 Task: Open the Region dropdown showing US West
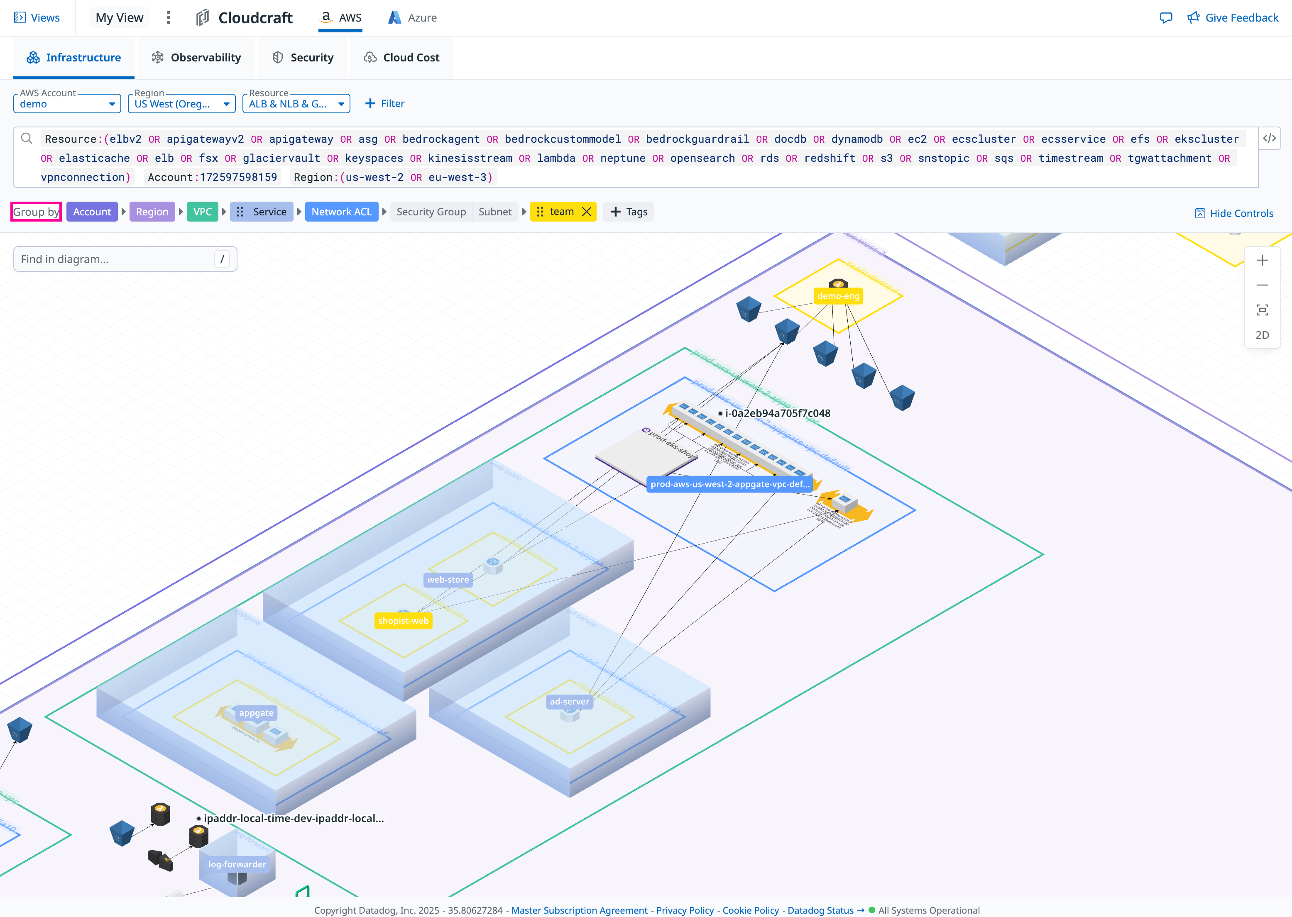click(181, 103)
